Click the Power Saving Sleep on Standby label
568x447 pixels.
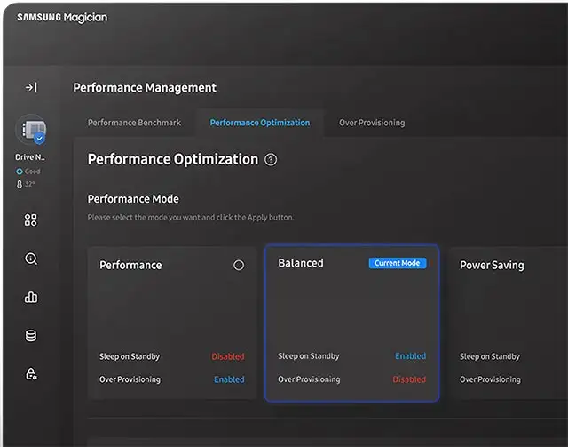(489, 356)
